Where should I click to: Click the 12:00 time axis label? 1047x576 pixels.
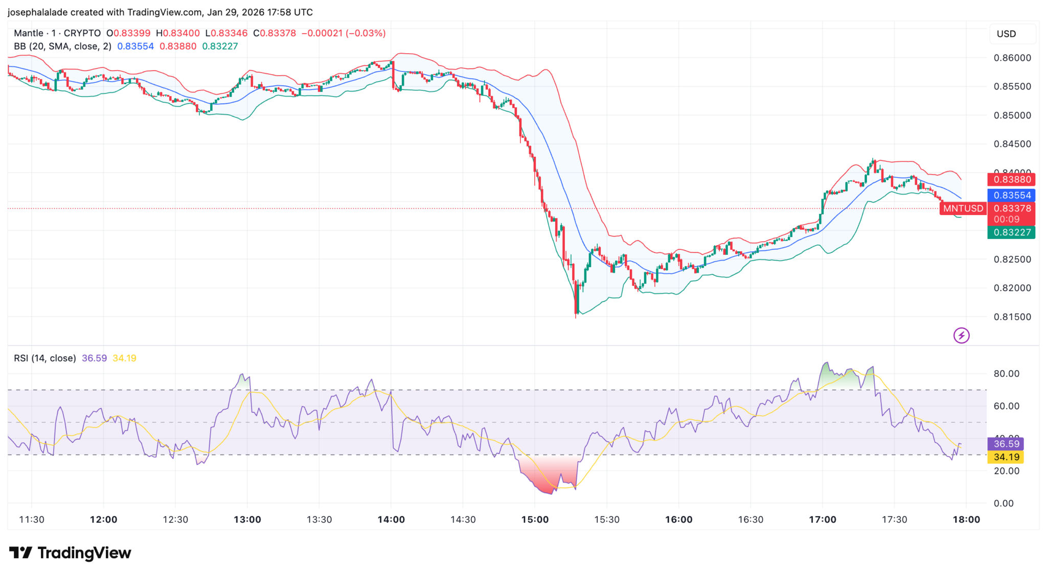click(103, 520)
